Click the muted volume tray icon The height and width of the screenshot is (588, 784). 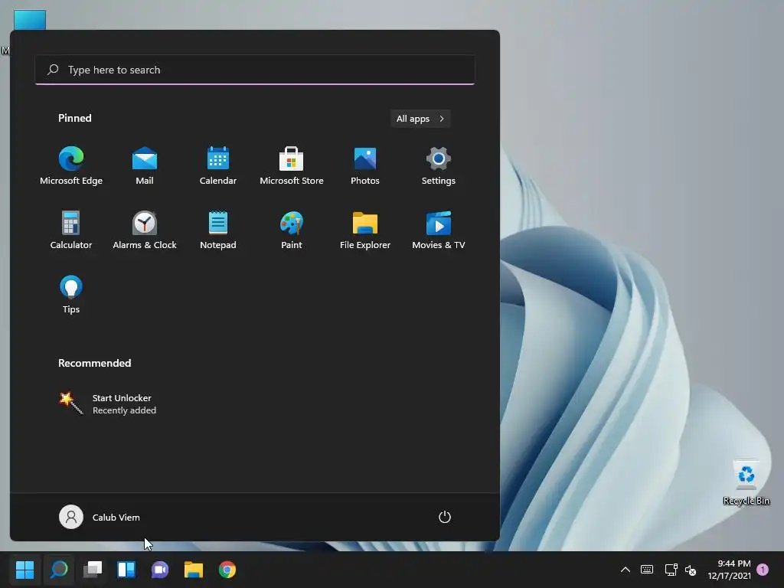click(691, 570)
